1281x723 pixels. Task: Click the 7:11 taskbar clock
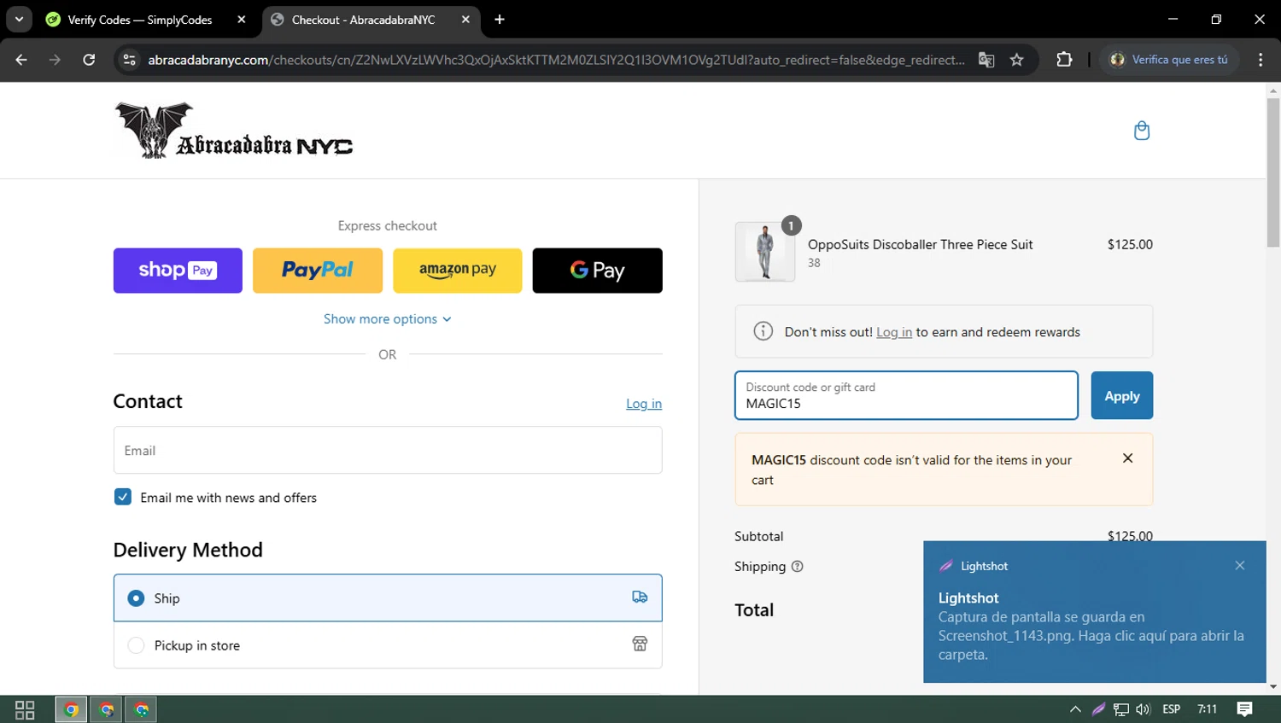(1208, 709)
